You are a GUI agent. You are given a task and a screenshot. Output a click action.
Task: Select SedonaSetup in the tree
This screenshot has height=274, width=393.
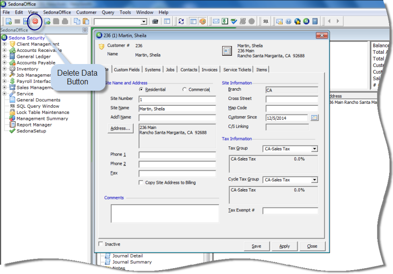pyautogui.click(x=31, y=131)
